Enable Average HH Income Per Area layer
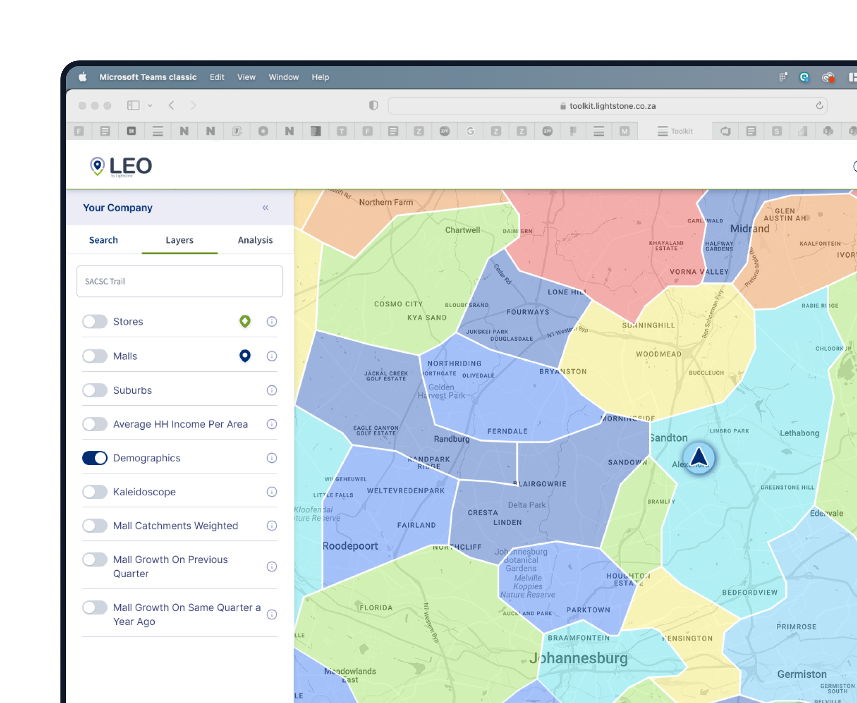Image resolution: width=857 pixels, height=703 pixels. coord(95,424)
